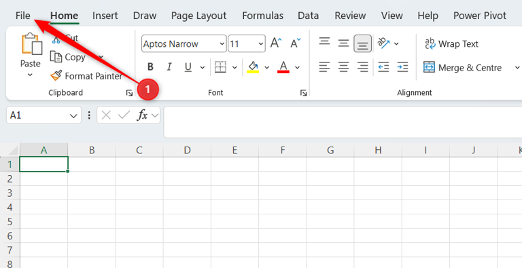Open Clipboard pane dialog launcher
Screen dimensions: 522x268
(x=130, y=93)
